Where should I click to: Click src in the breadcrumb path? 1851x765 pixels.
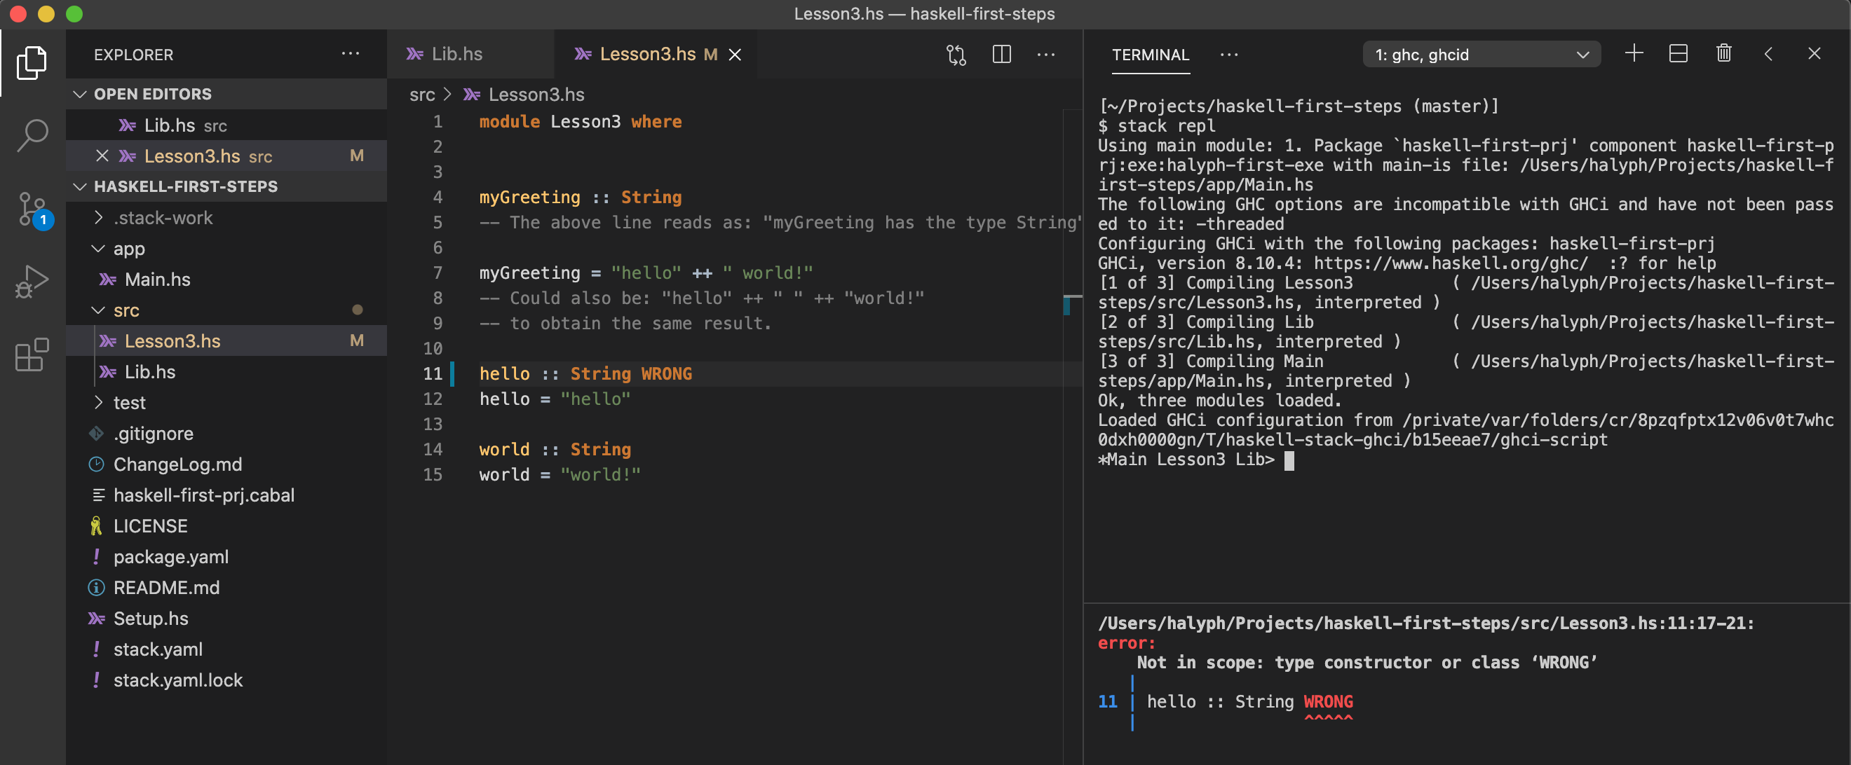click(422, 94)
